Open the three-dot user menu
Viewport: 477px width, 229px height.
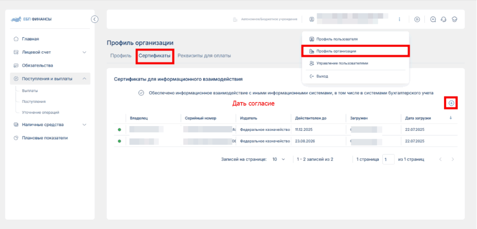tap(399, 20)
